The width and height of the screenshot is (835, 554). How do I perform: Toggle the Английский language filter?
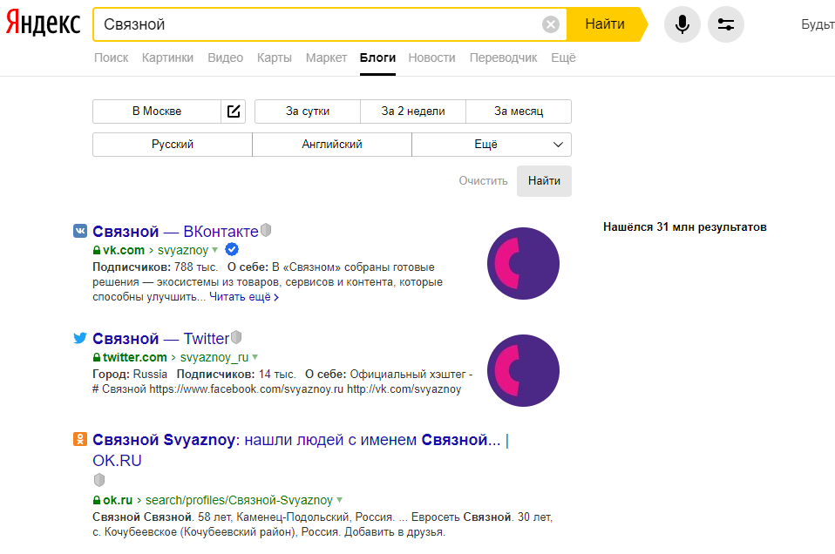click(332, 145)
